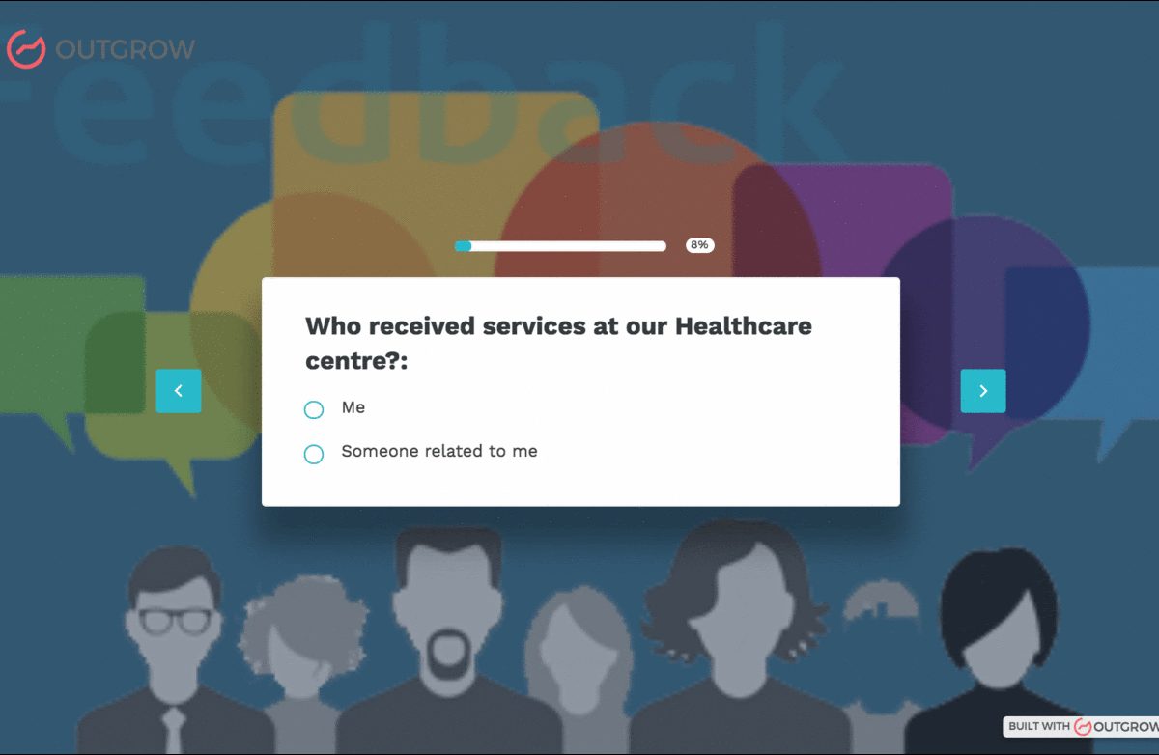Select the "Me" radio button
Screen dimensions: 1159x755
click(314, 409)
